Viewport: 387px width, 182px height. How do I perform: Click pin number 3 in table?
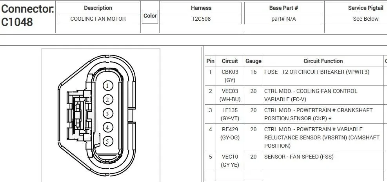(210, 111)
